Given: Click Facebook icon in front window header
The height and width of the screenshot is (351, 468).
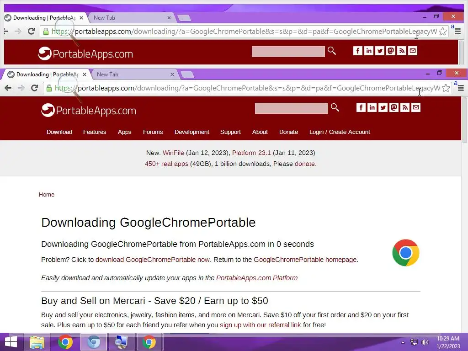Looking at the screenshot, I should click(361, 107).
